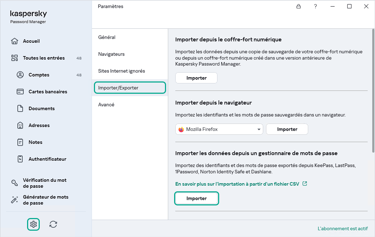The image size is (375, 237).
Task: Open Vérification du mot de passe
Action: [45, 183]
